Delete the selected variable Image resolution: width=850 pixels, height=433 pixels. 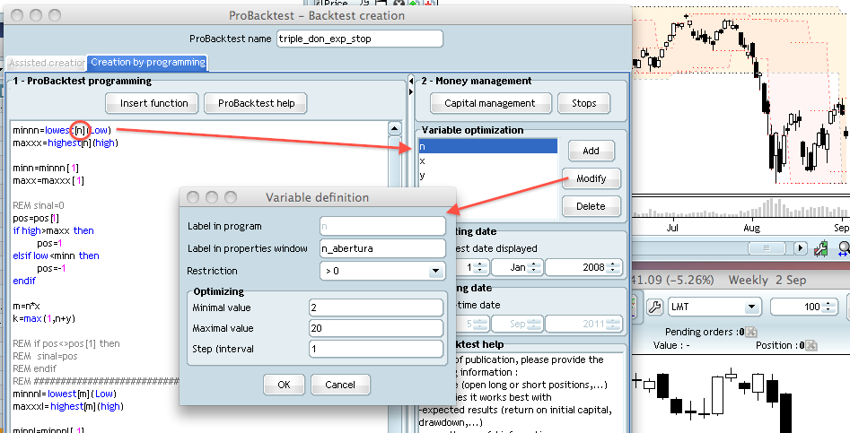[x=591, y=206]
